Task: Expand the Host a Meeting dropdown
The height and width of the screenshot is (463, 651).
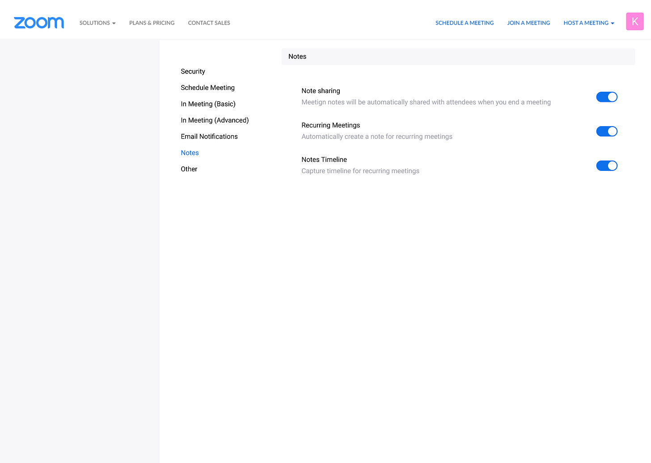Action: click(588, 23)
